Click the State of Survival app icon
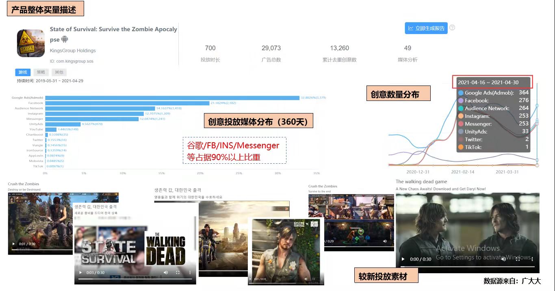Viewport: 555px width, 291px height. pos(31,43)
